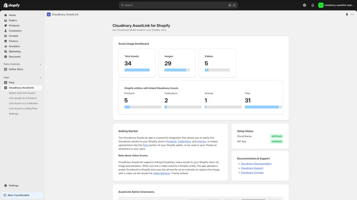Click the Asset Usage Dashboard heading
357x200 pixels.
pyautogui.click(x=133, y=44)
